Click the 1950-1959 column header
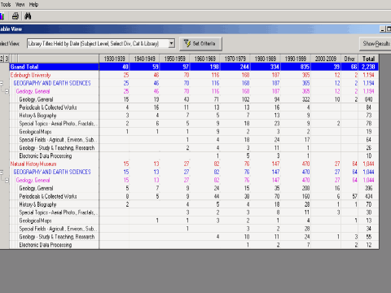Screen dimensions: 391x293 pyautogui.click(x=174, y=59)
